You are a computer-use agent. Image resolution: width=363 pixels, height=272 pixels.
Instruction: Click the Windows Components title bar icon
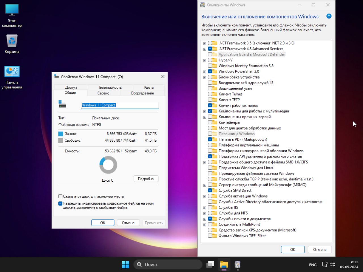[x=202, y=5]
